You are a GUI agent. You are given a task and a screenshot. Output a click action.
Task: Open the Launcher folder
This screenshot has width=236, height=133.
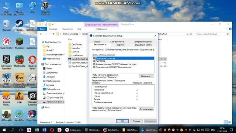point(76,48)
